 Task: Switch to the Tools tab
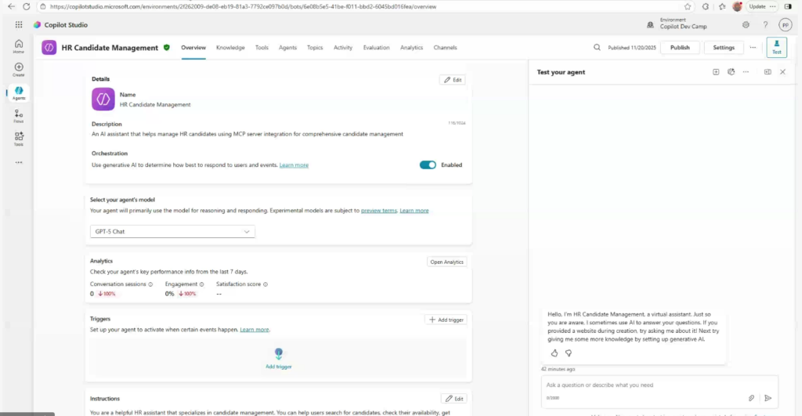[x=262, y=48]
